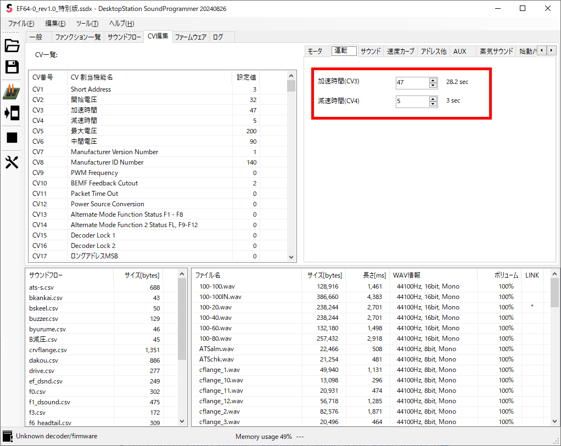The image size is (561, 446).
Task: Click the open file folder icon
Action: tap(12, 46)
